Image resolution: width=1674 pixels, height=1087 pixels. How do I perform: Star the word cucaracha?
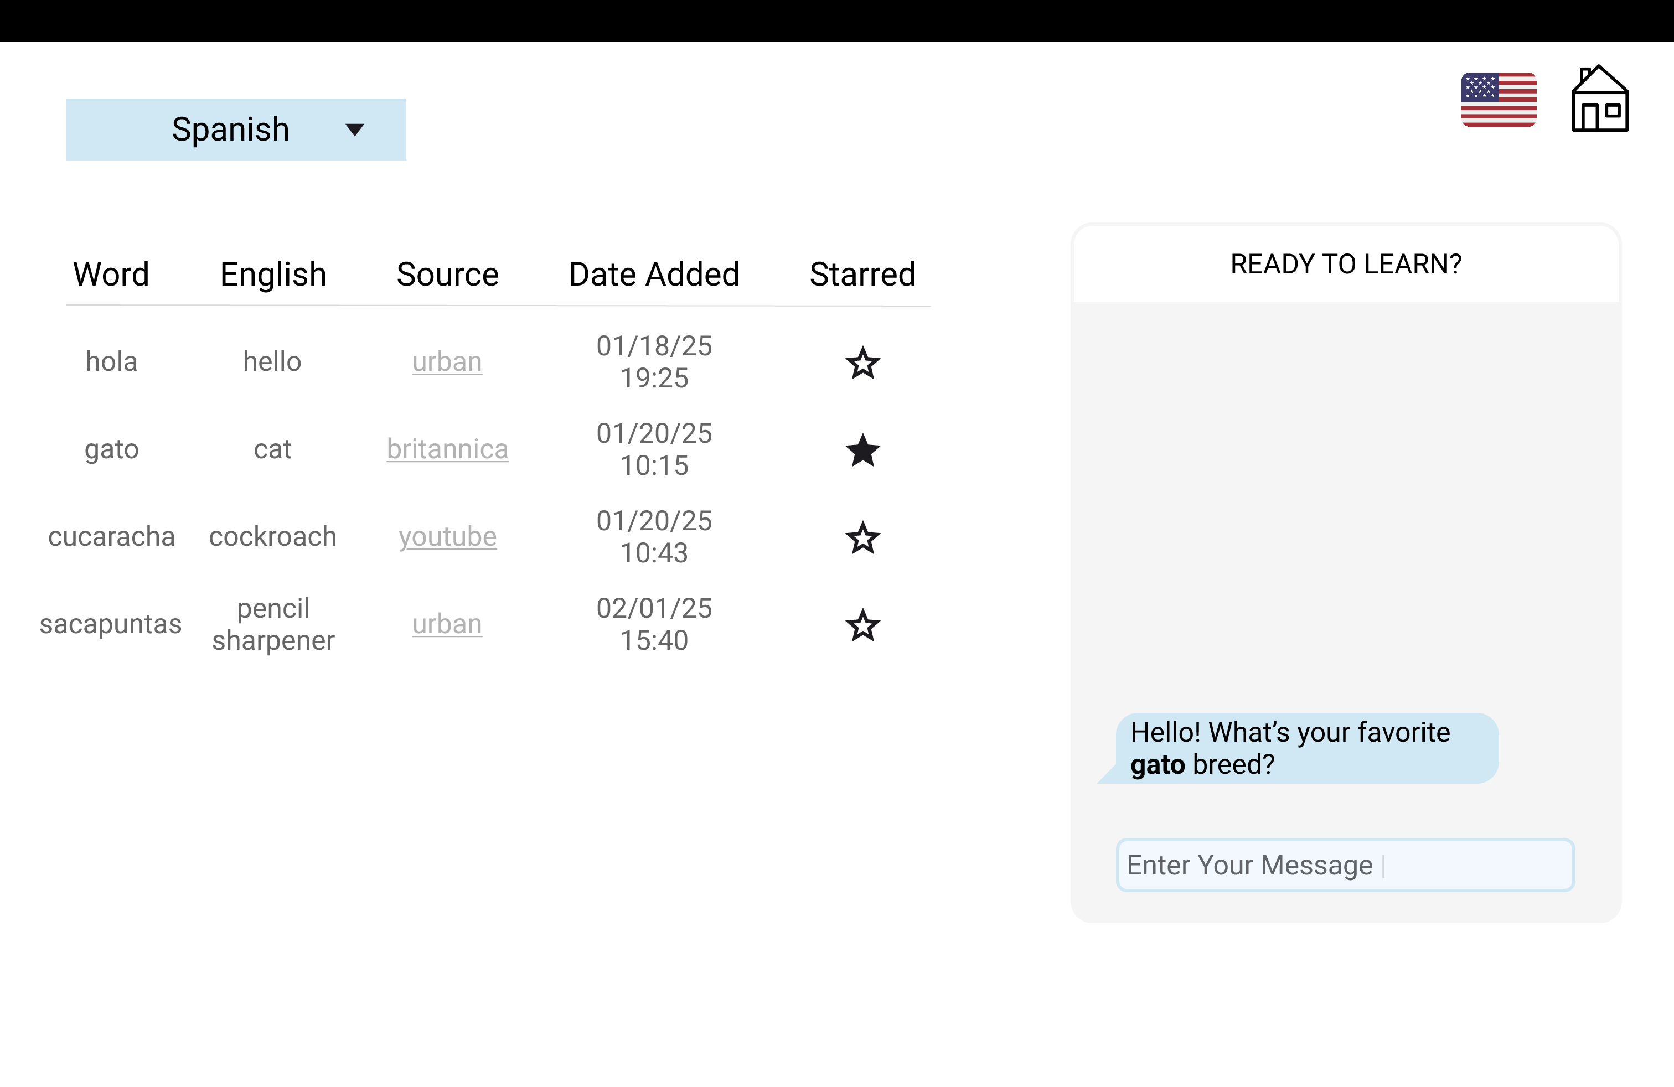point(862,538)
